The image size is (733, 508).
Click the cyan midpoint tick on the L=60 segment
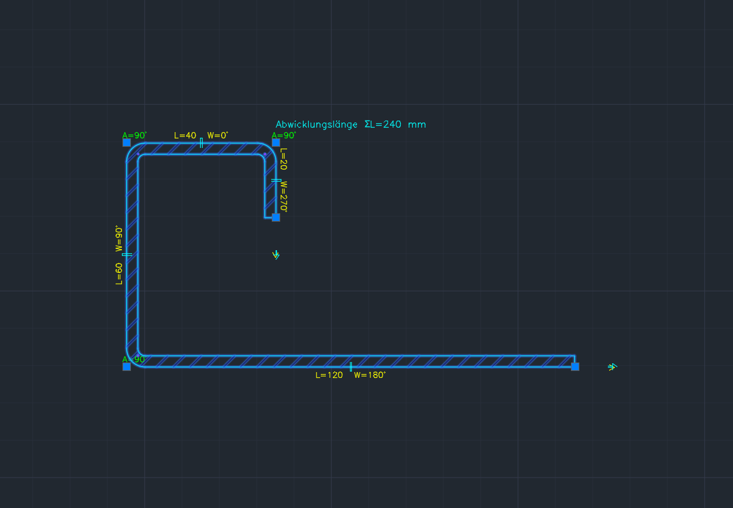coord(126,255)
